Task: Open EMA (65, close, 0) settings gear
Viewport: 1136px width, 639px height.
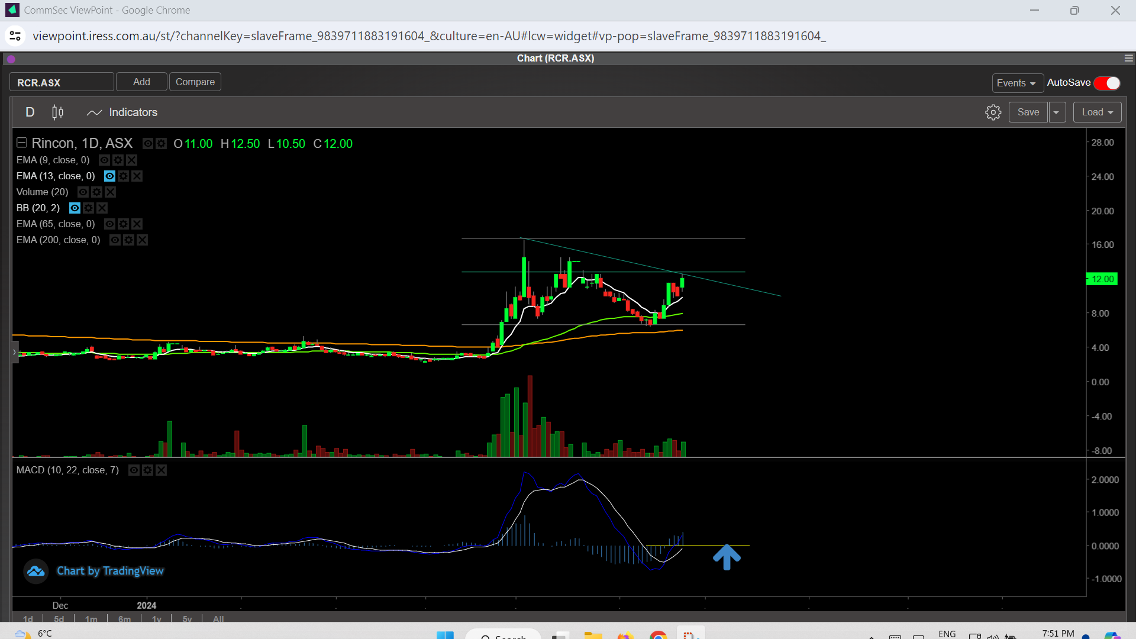Action: tap(123, 224)
